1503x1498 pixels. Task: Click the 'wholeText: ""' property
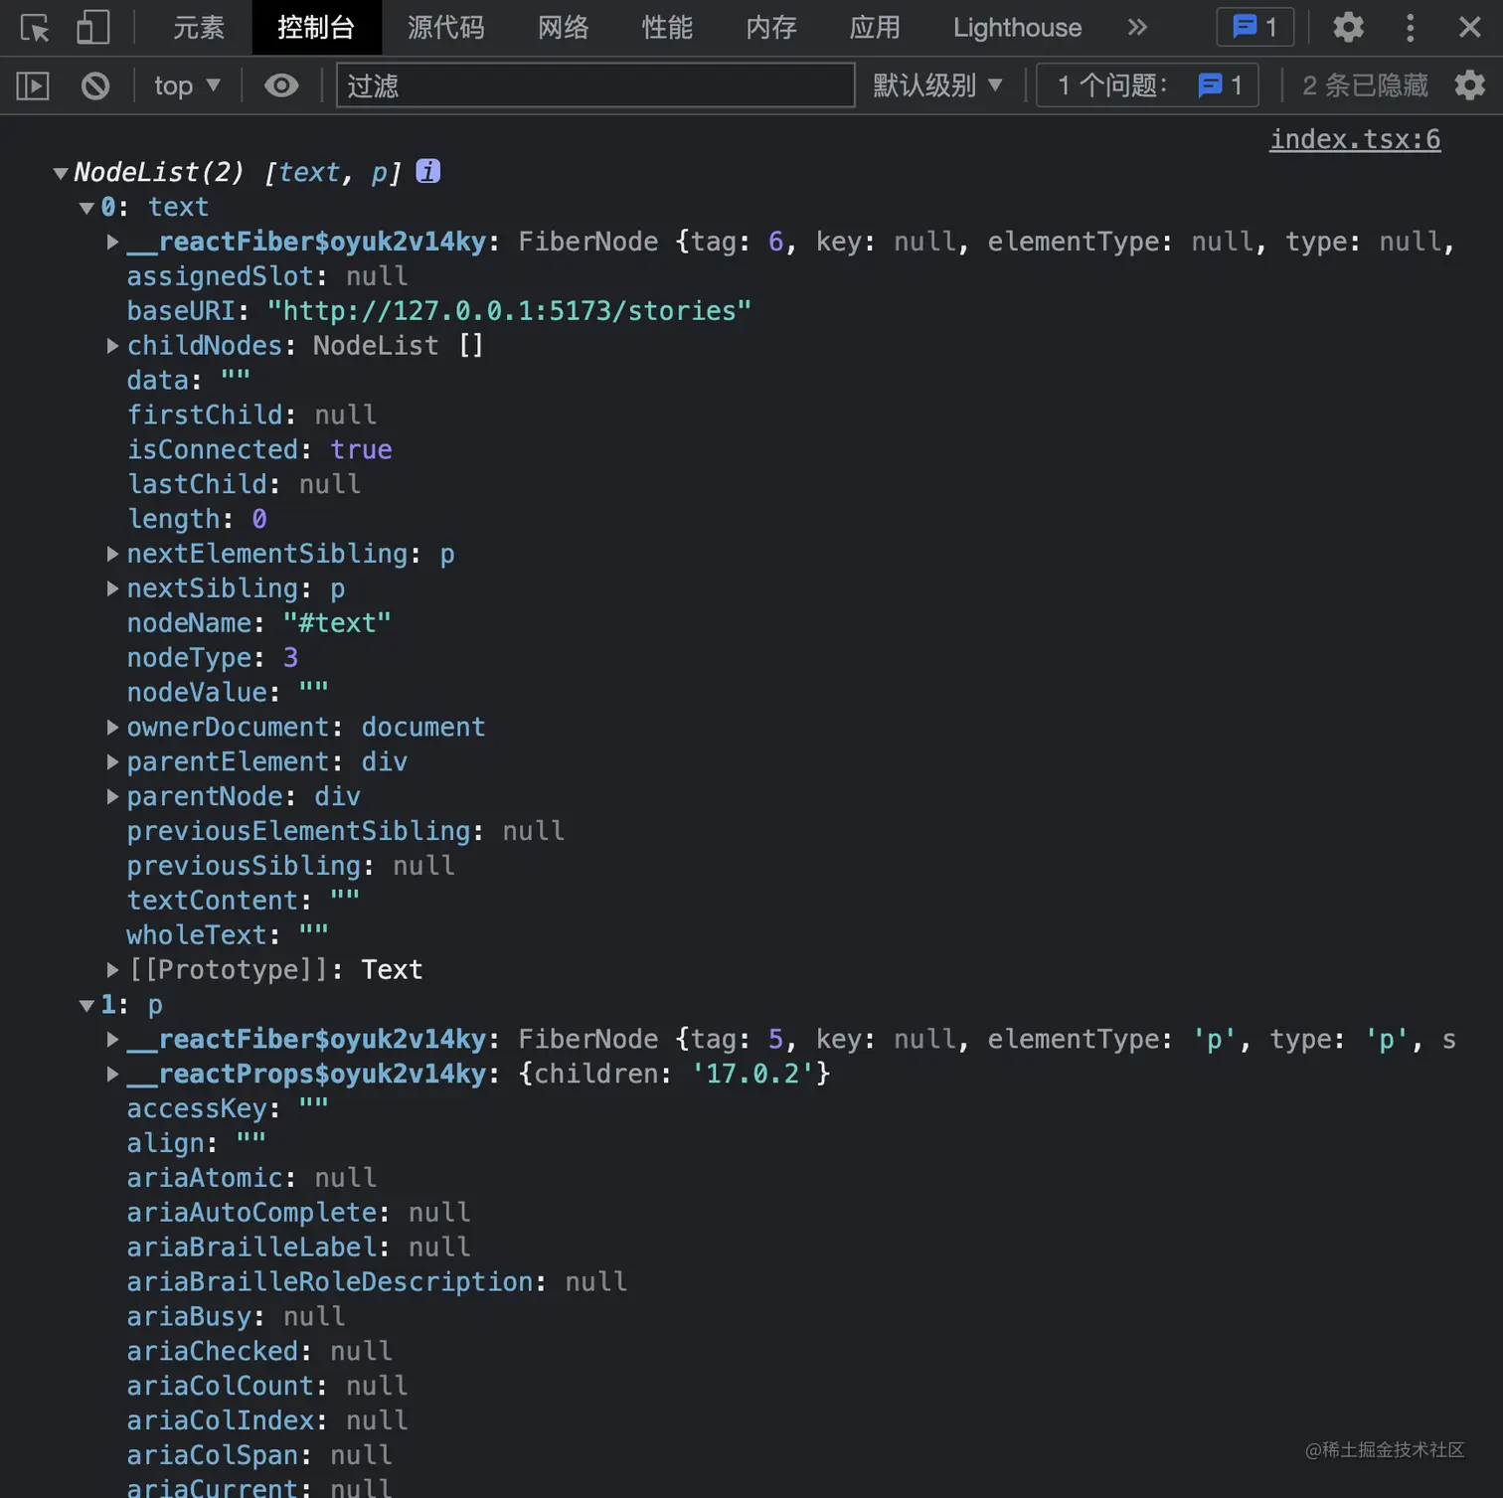[x=228, y=935]
